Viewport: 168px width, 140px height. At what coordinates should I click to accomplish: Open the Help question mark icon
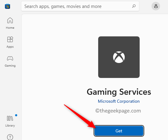pos(10,137)
